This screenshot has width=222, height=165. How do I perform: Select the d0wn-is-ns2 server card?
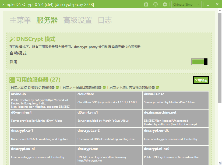pos(175,100)
